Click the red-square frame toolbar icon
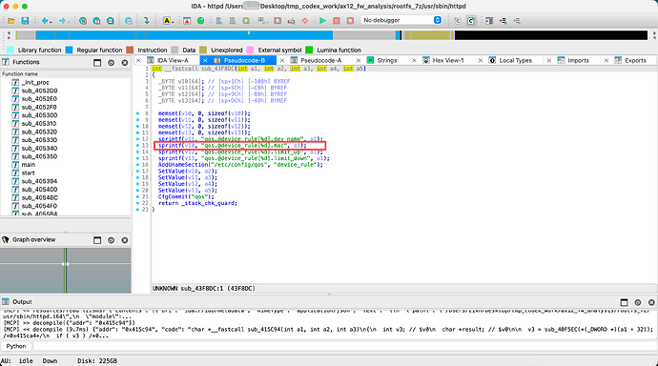Screen dimensions: 658x366 pyautogui.click(x=278, y=21)
